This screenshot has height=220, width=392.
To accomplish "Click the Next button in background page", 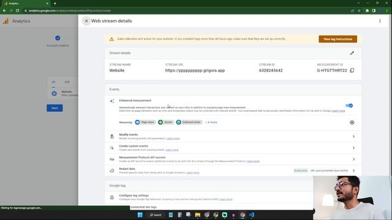I will tap(55, 108).
